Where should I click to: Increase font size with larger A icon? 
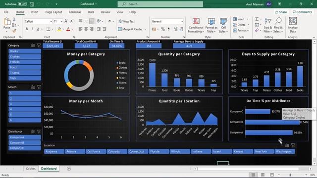[x=66, y=21]
